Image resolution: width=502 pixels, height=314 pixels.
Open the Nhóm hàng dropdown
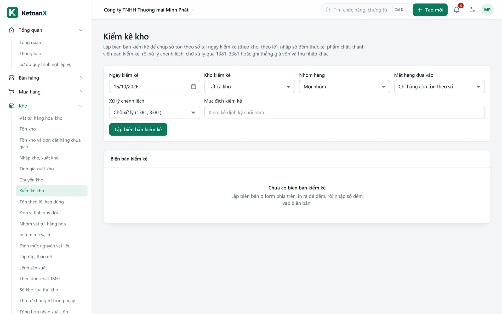point(344,87)
